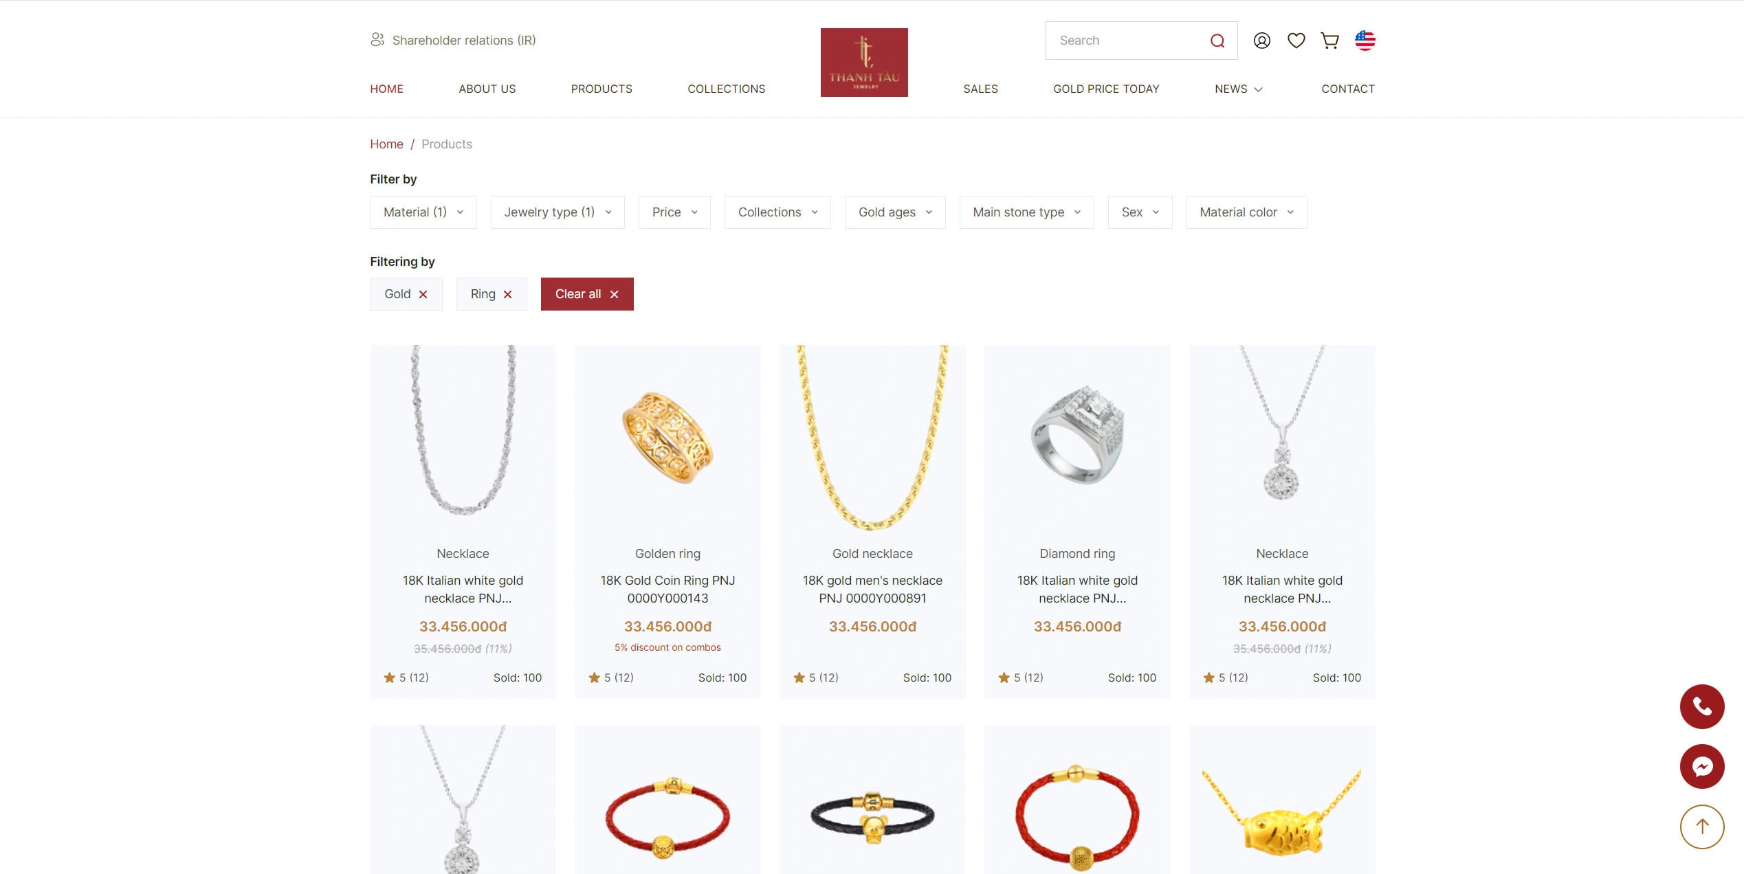Remove the Gold filter tag
1744x874 pixels.
pos(423,294)
